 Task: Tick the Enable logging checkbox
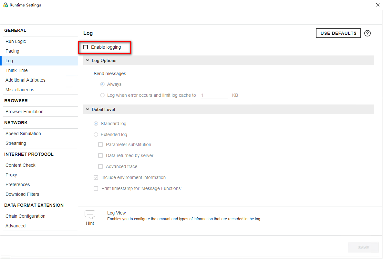click(x=86, y=47)
